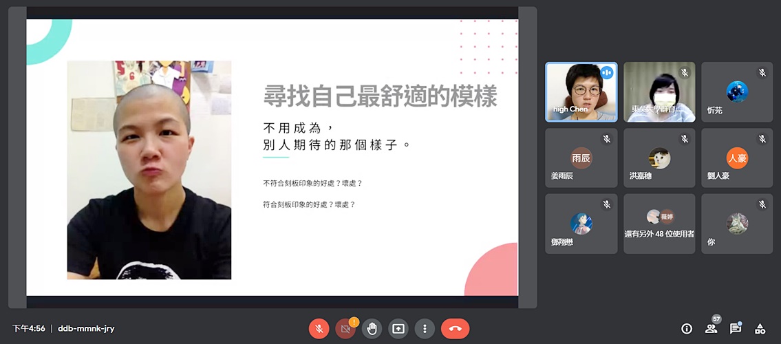The image size is (781, 344).
Task: Select the 洪嘉穗 cat avatar tile
Action: click(x=659, y=158)
